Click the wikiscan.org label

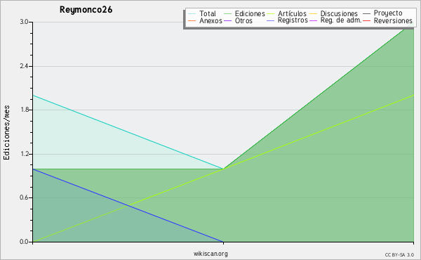pos(210,254)
